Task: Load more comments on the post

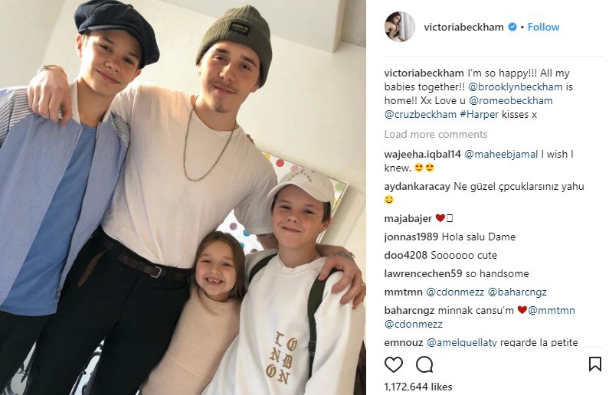Action: click(435, 134)
